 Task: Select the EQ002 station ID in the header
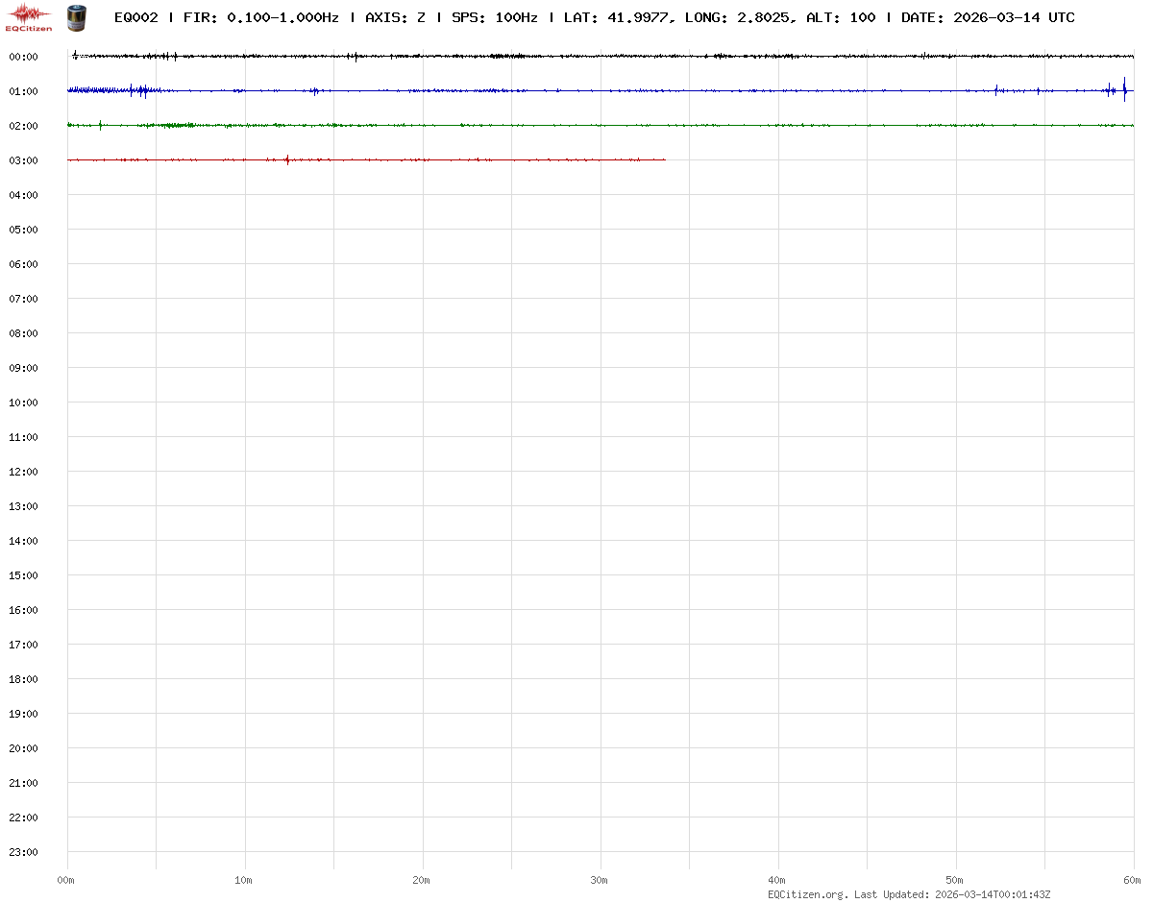coord(135,17)
